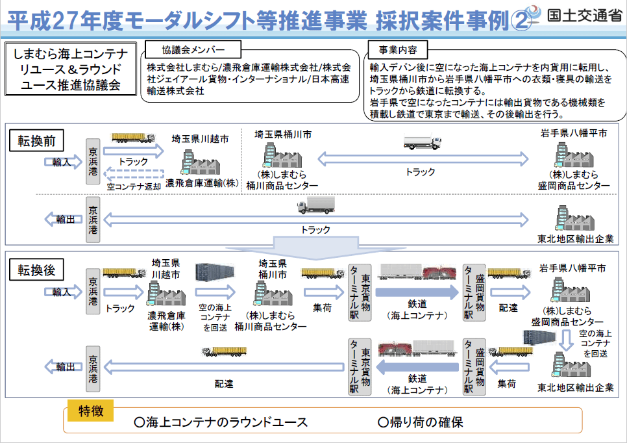This screenshot has width=627, height=443.
Task: Click 空の海上コンテナを回送 label below 盛岡商品センター
Action: (595, 344)
